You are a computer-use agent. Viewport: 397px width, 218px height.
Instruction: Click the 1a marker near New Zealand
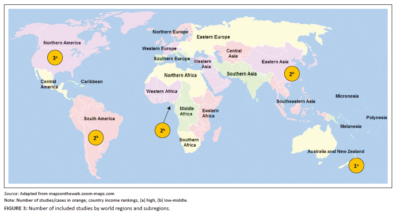(355, 166)
